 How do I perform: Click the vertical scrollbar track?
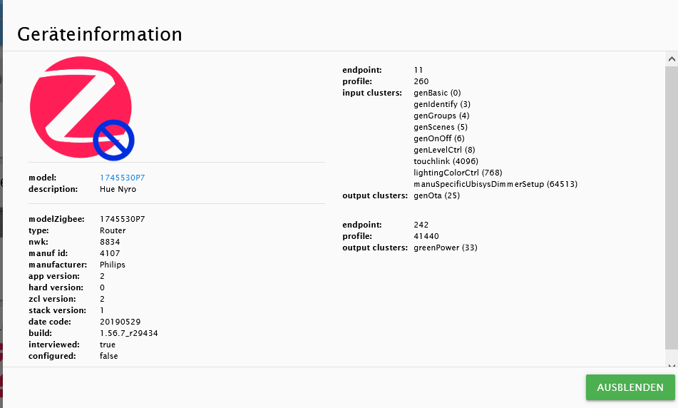pos(672,207)
